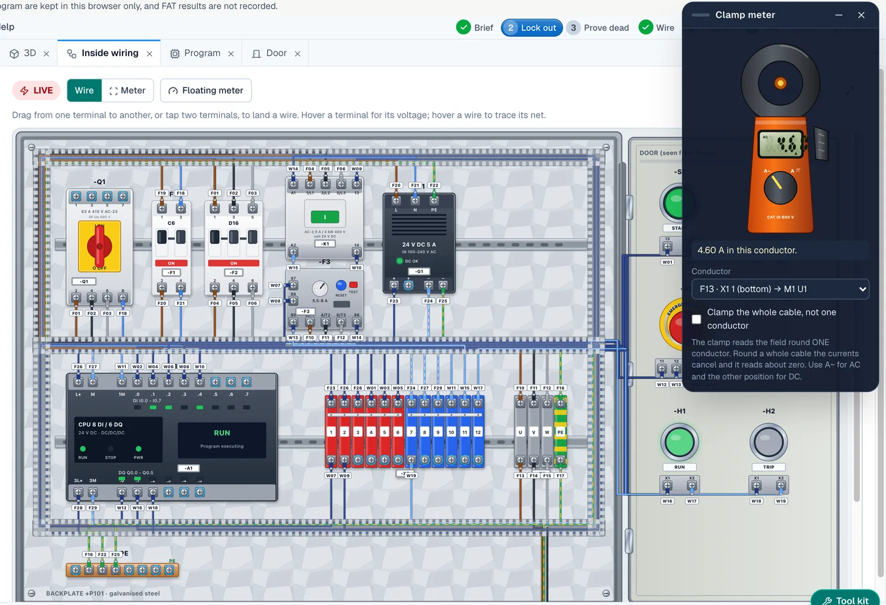Viewport: 886px width, 605px height.
Task: Click the blue RESET button on -F3
Action: click(x=341, y=285)
